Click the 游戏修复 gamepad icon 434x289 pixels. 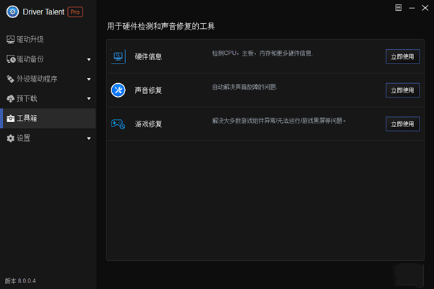pyautogui.click(x=118, y=124)
